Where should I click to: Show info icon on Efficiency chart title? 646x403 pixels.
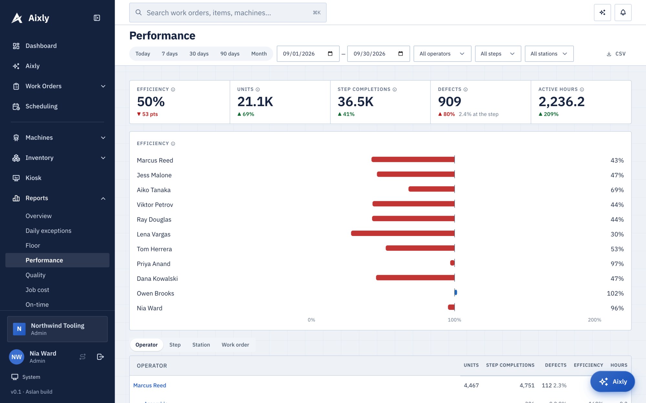(x=173, y=143)
